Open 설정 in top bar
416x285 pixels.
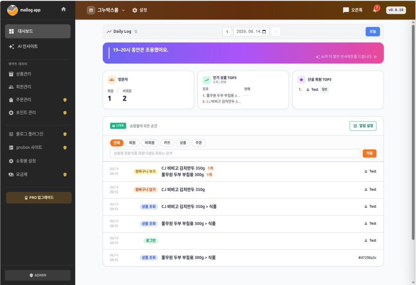pos(140,10)
